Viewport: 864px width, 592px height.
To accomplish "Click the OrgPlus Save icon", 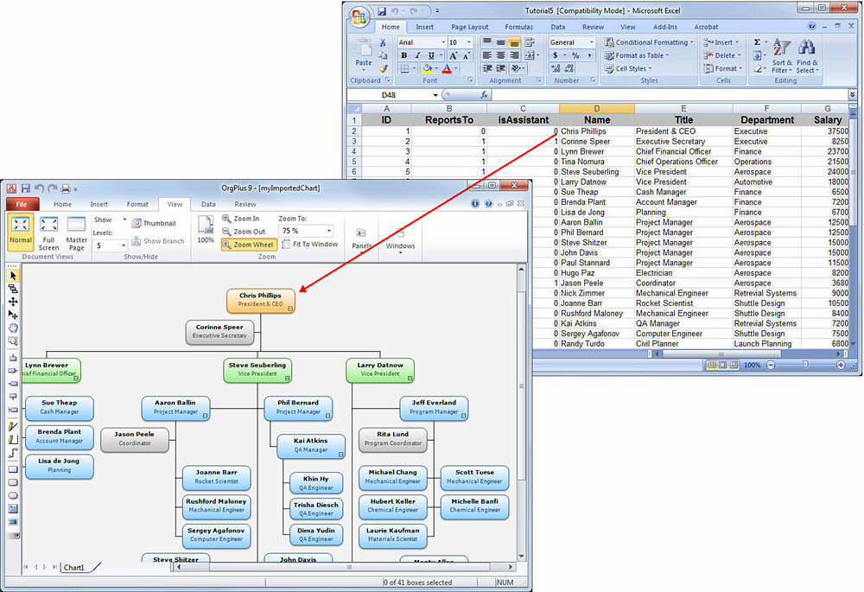I will (25, 188).
